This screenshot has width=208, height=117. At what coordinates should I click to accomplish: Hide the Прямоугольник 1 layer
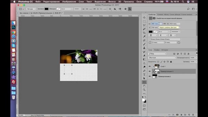coord(149,76)
